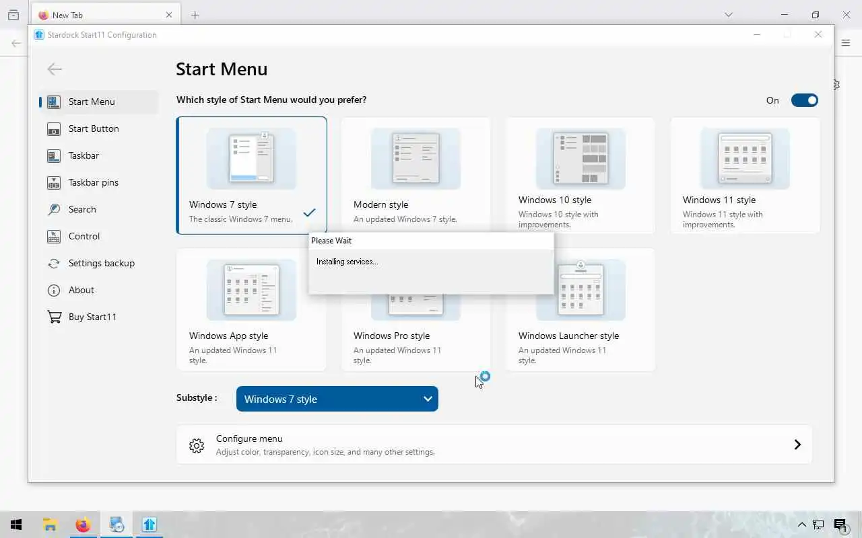
Task: Choose the Windows 11 style label
Action: click(x=719, y=200)
